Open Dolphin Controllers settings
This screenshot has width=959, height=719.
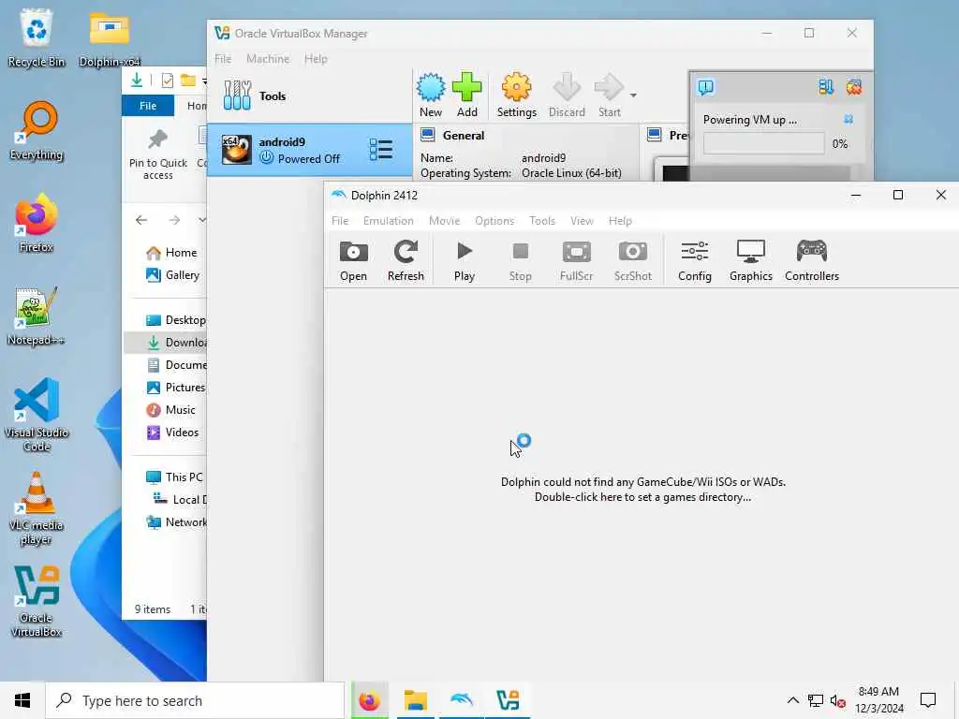812,261
